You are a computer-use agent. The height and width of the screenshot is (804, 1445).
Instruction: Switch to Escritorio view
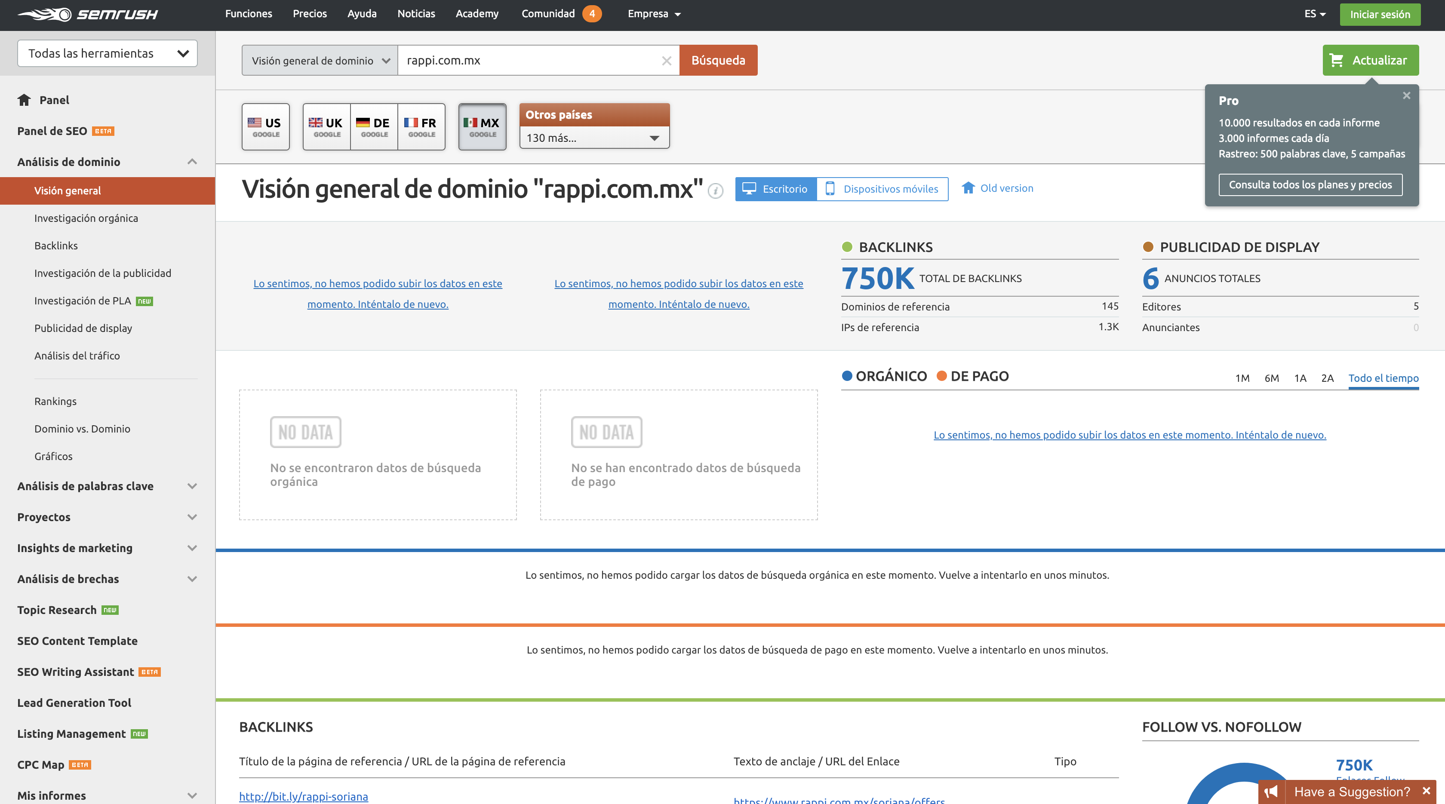point(776,189)
